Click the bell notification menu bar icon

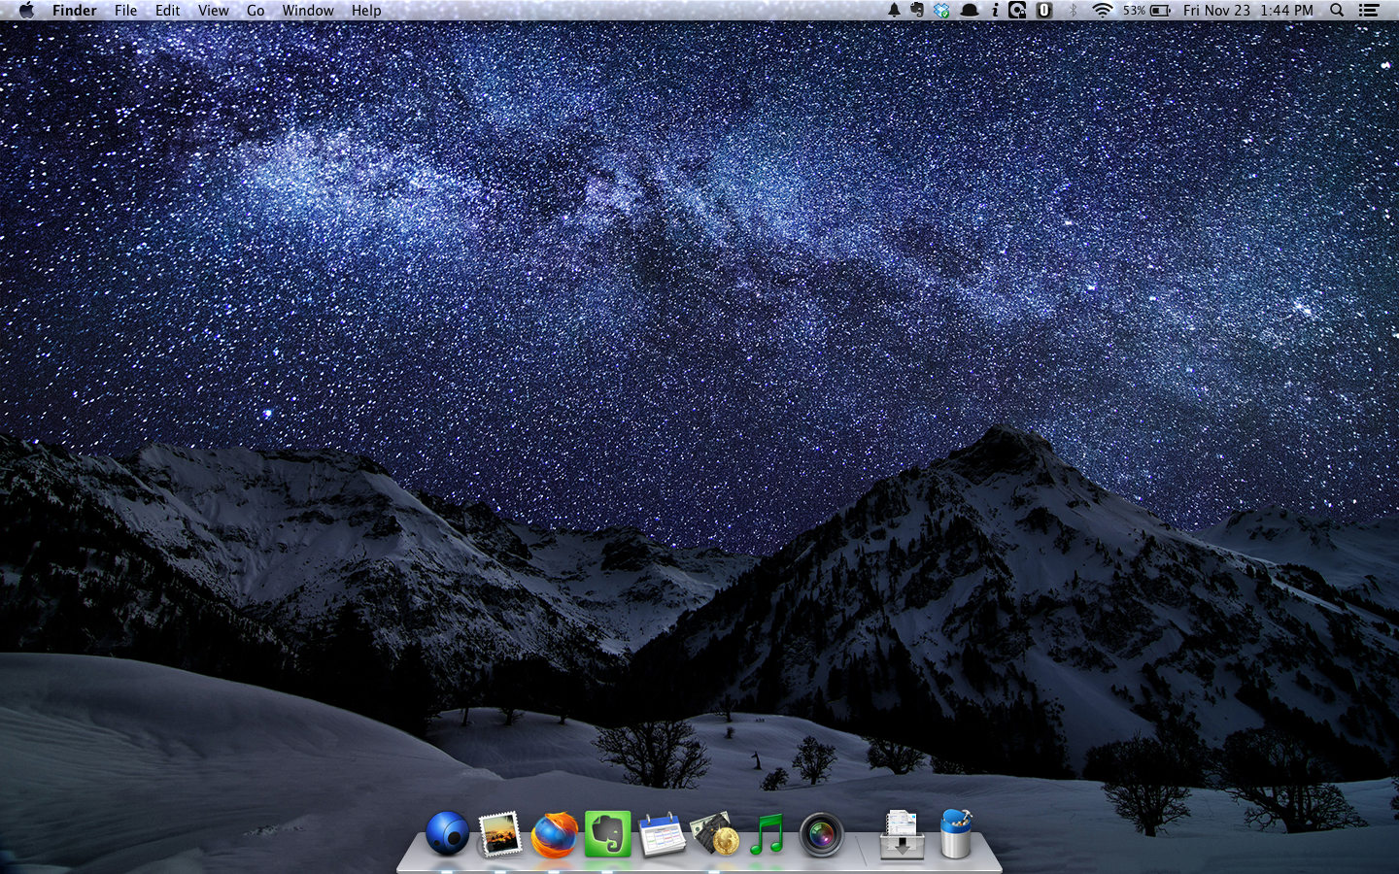[x=894, y=10]
